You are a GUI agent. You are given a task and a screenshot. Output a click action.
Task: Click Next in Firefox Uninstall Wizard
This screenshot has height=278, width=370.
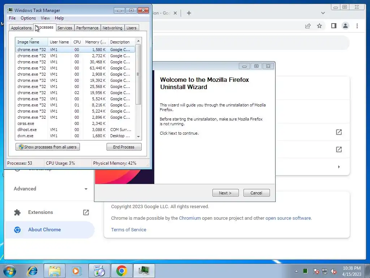coord(225,193)
